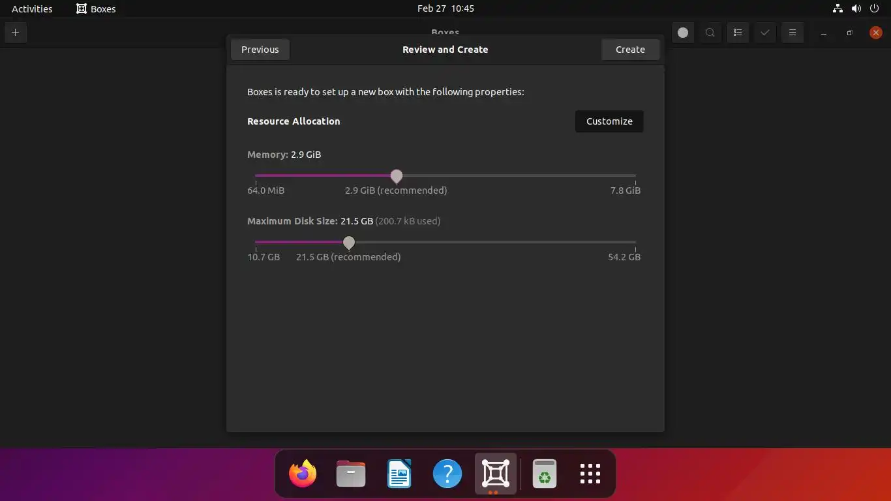
Task: Open the Boxes app menu in the top bar
Action: (x=96, y=8)
